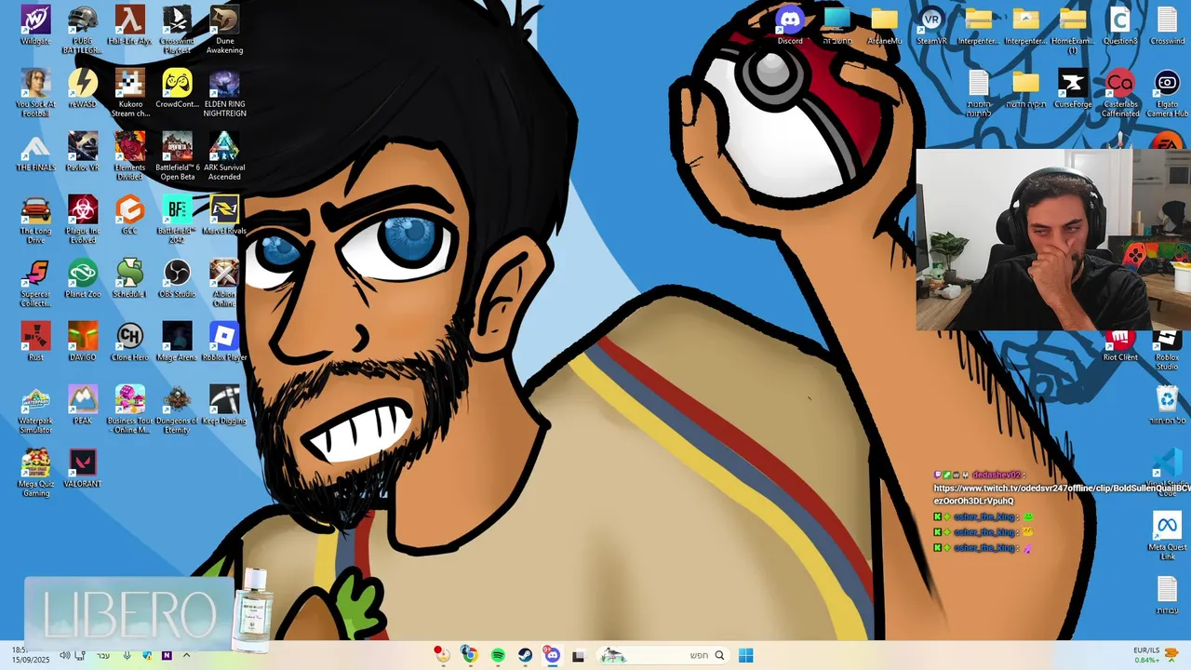Open the Planet Zoo shortcut
Screen dimensions: 1191x670
coord(83,278)
